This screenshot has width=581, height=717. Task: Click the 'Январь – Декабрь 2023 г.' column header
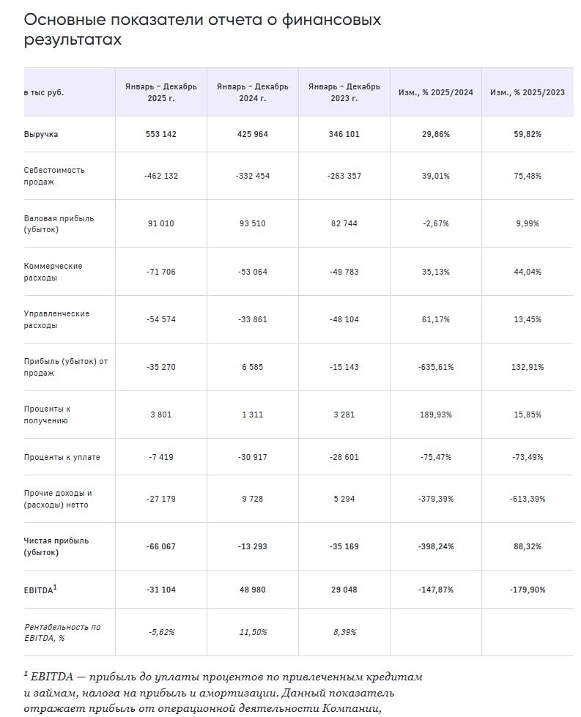coord(344,92)
